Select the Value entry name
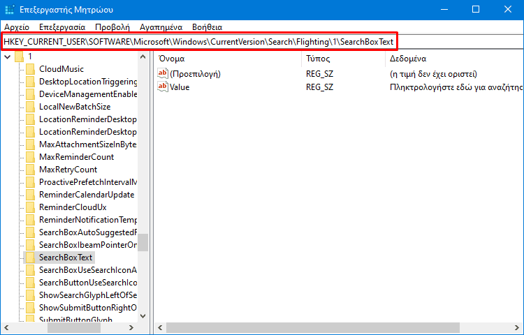 pos(180,87)
